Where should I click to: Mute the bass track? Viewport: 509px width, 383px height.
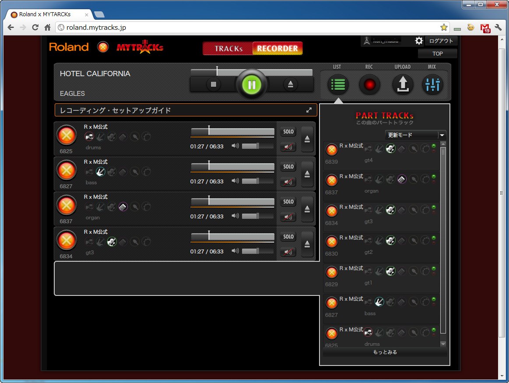coord(288,182)
